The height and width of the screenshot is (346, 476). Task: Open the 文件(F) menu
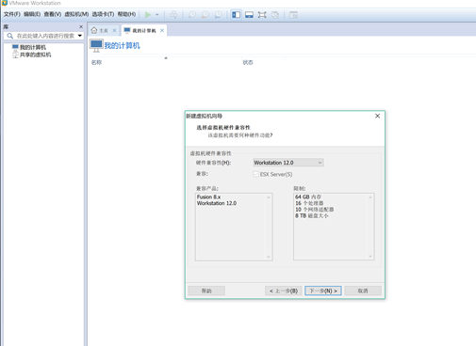(12, 14)
